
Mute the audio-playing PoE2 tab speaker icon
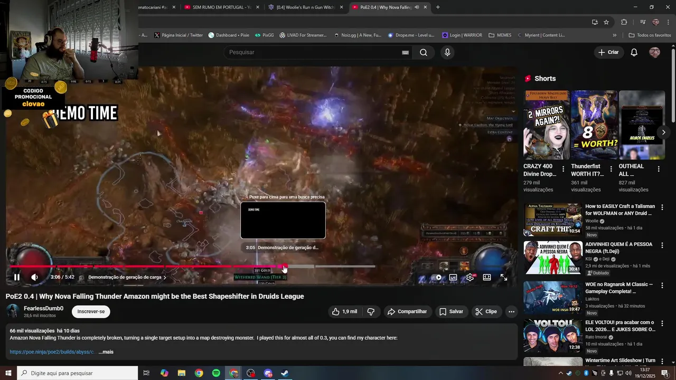(417, 7)
